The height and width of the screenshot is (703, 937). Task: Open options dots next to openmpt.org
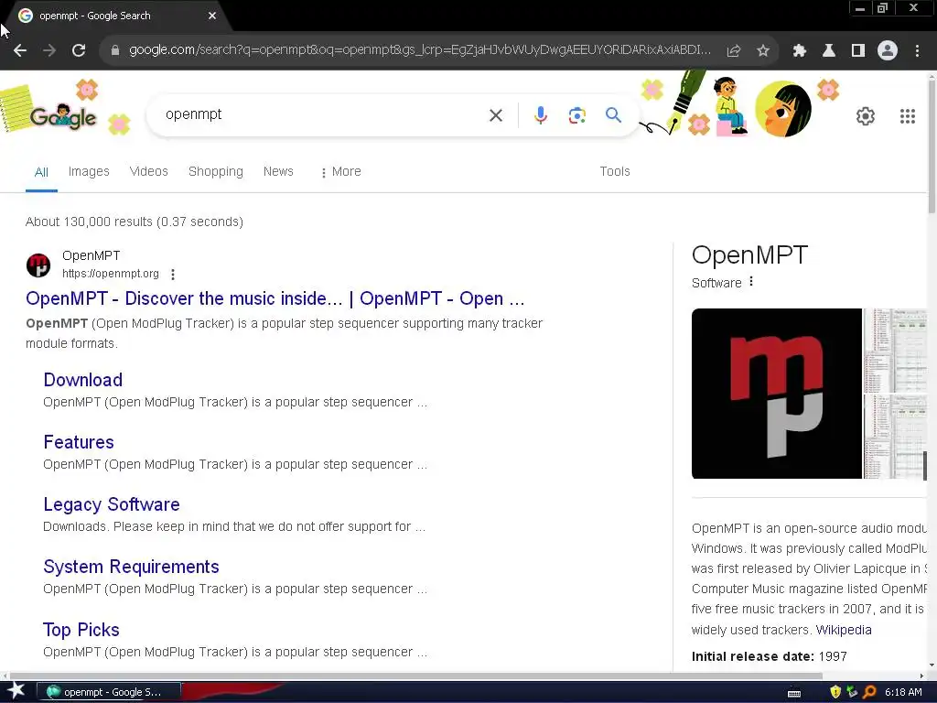(x=173, y=275)
